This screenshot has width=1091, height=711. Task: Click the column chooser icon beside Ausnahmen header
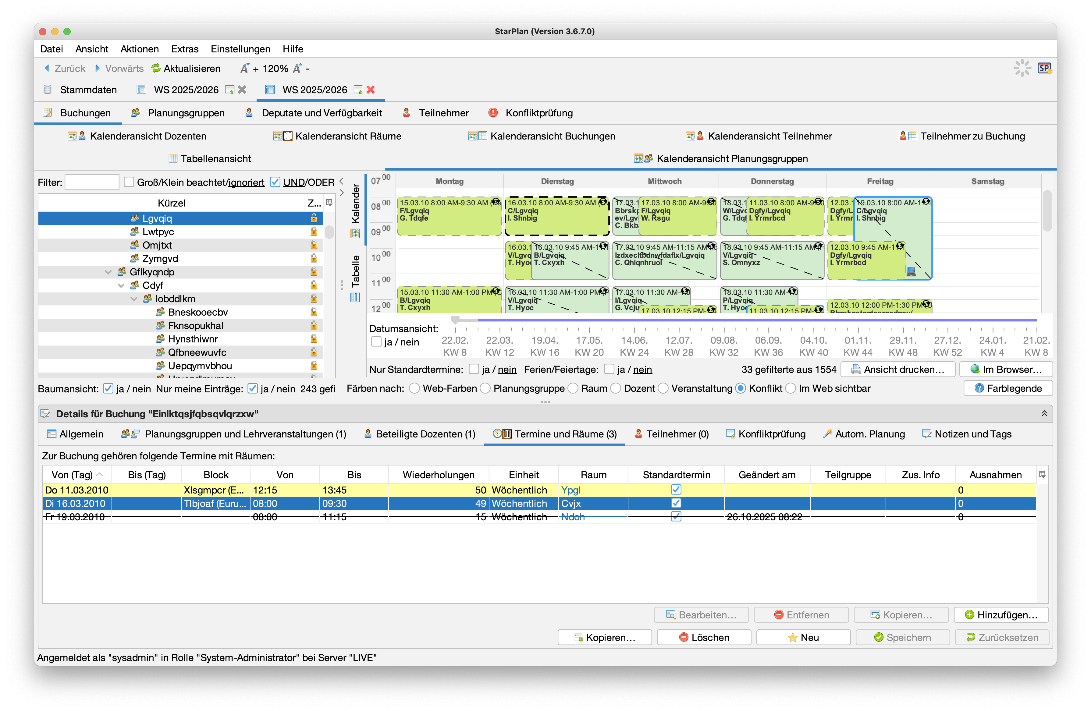pyautogui.click(x=1042, y=475)
